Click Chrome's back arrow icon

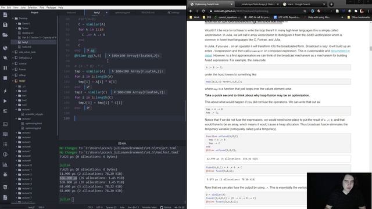pyautogui.click(x=191, y=11)
